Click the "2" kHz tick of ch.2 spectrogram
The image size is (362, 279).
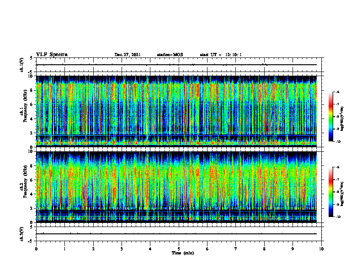[32, 208]
